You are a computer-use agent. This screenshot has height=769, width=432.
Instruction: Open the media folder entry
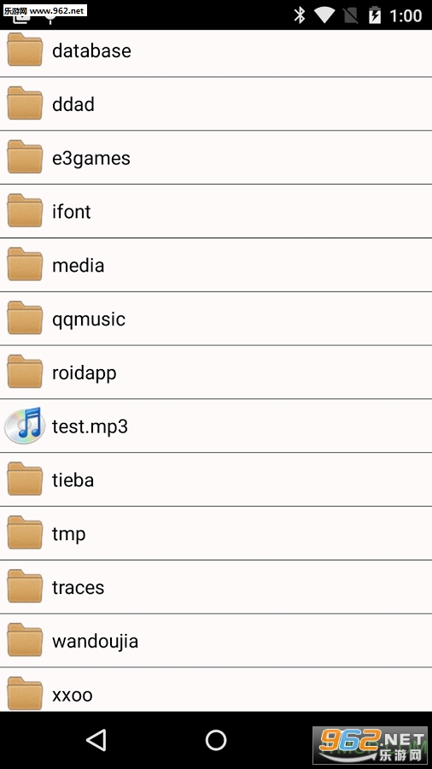pyautogui.click(x=216, y=265)
